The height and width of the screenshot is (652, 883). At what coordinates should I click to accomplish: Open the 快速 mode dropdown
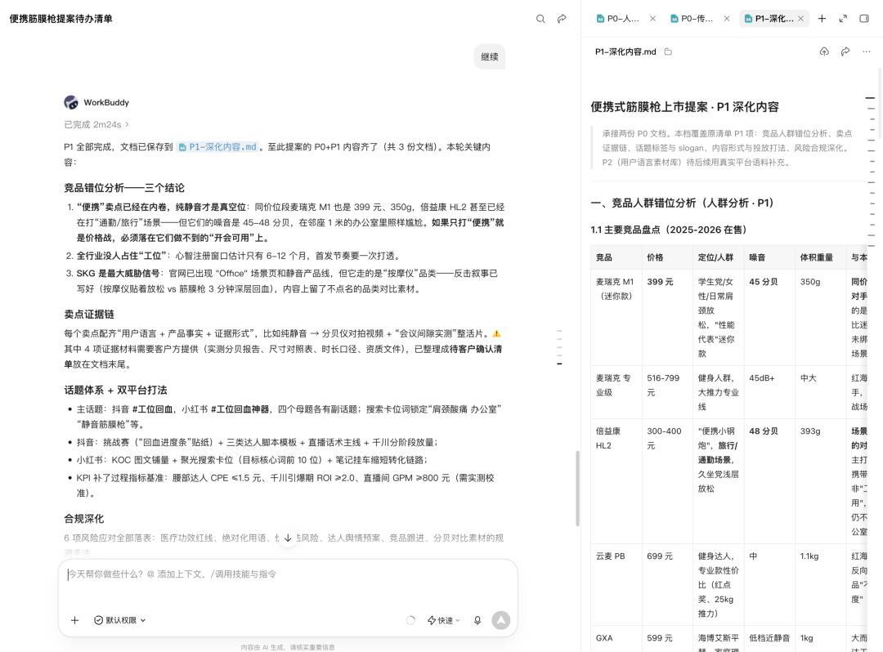click(444, 620)
